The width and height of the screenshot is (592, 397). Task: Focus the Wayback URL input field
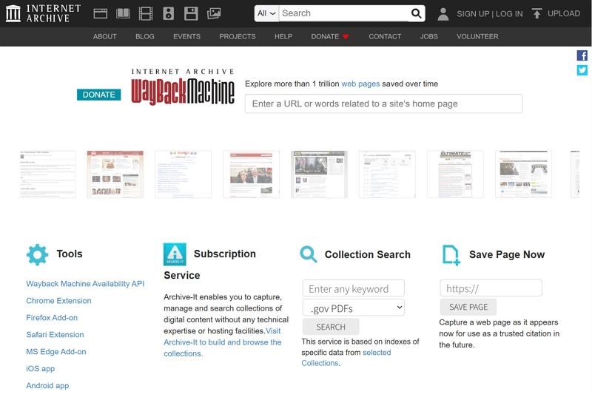tap(383, 104)
